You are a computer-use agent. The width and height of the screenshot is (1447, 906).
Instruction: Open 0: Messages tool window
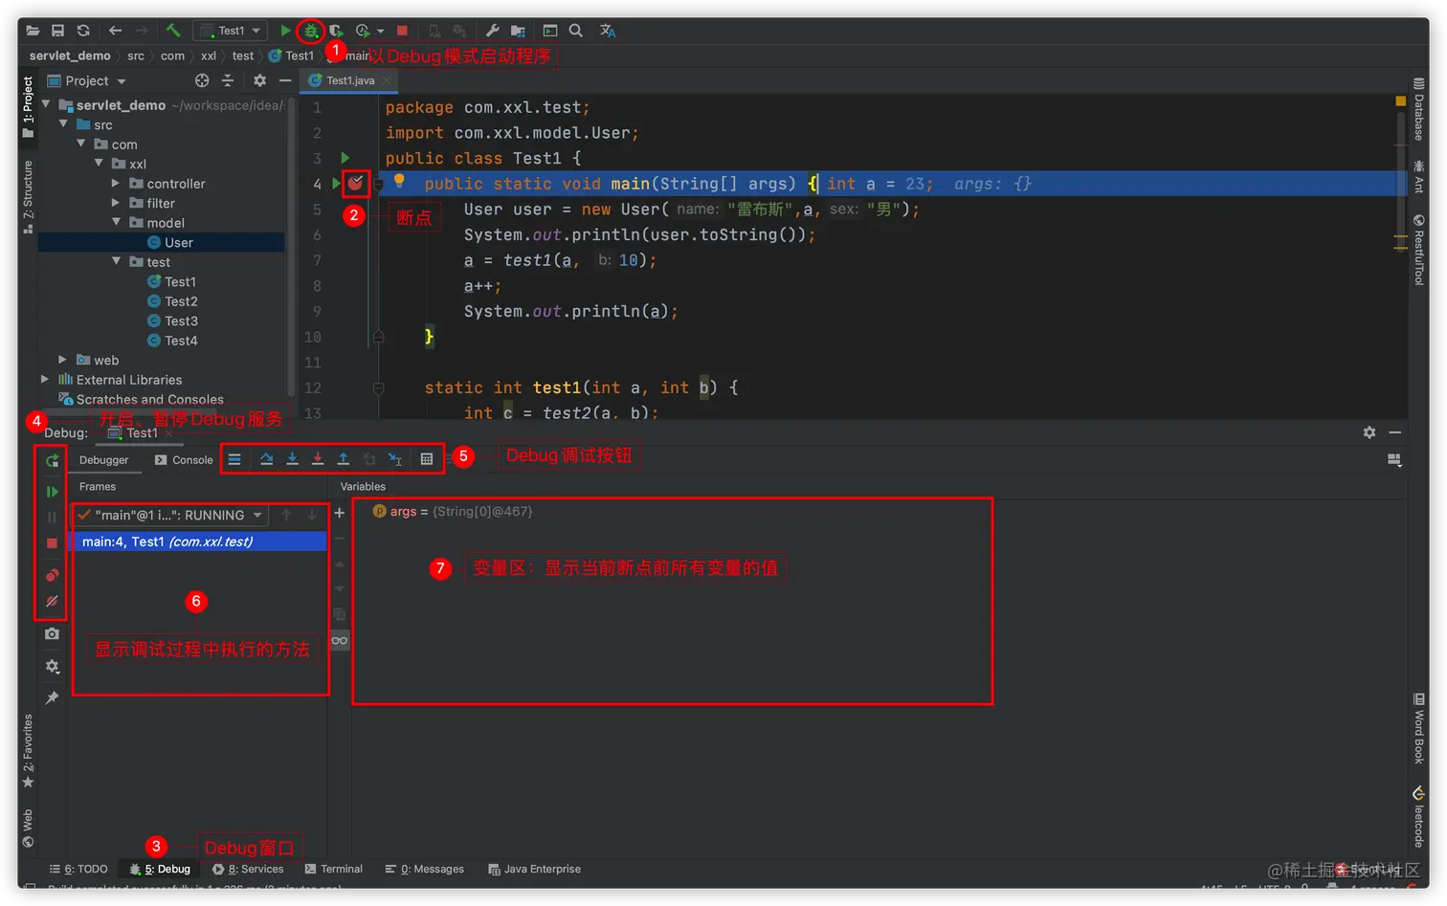click(x=424, y=870)
